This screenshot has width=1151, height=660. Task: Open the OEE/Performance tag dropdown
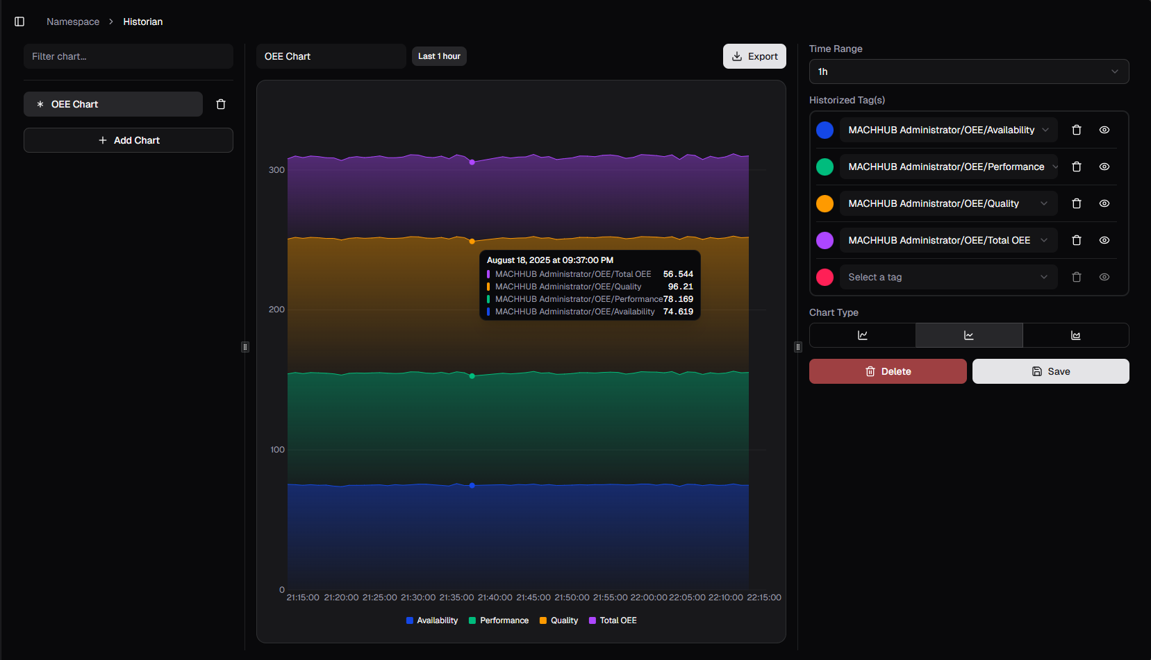(949, 167)
